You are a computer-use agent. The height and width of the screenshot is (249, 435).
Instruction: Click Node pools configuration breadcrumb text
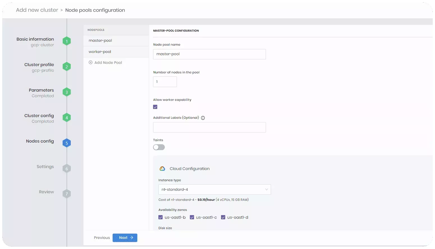point(95,10)
